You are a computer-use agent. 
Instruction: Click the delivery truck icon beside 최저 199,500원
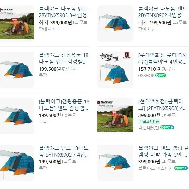[175, 23]
